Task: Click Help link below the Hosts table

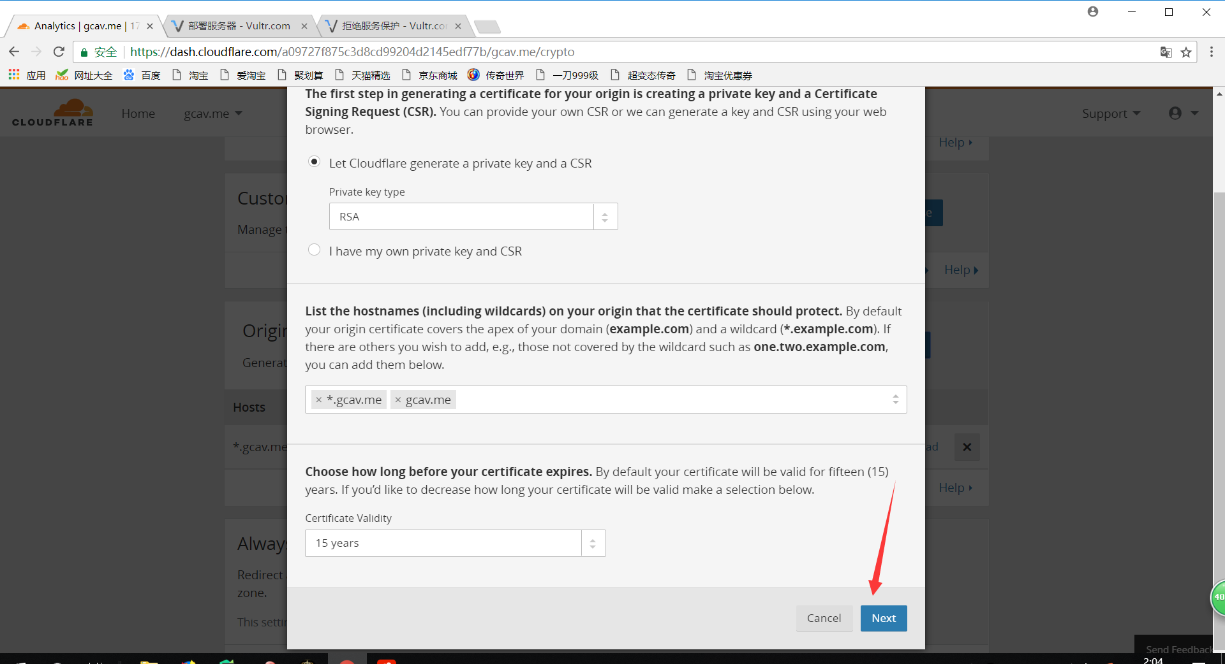Action: coord(955,487)
